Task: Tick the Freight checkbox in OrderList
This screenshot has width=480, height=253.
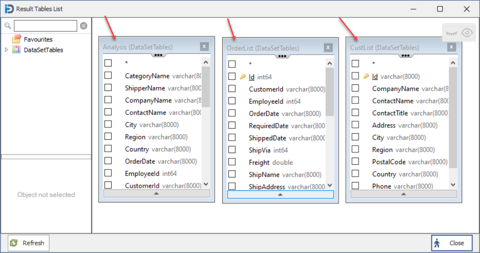Action: click(x=232, y=162)
